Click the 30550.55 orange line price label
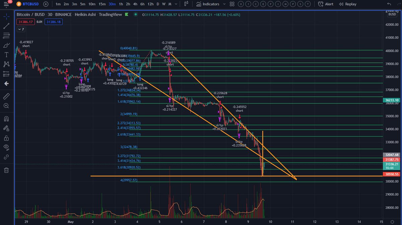 [x=392, y=174]
